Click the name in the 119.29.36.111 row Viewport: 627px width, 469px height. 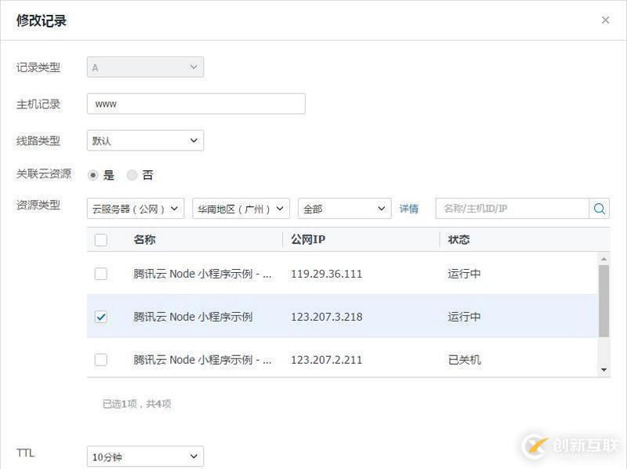point(202,274)
